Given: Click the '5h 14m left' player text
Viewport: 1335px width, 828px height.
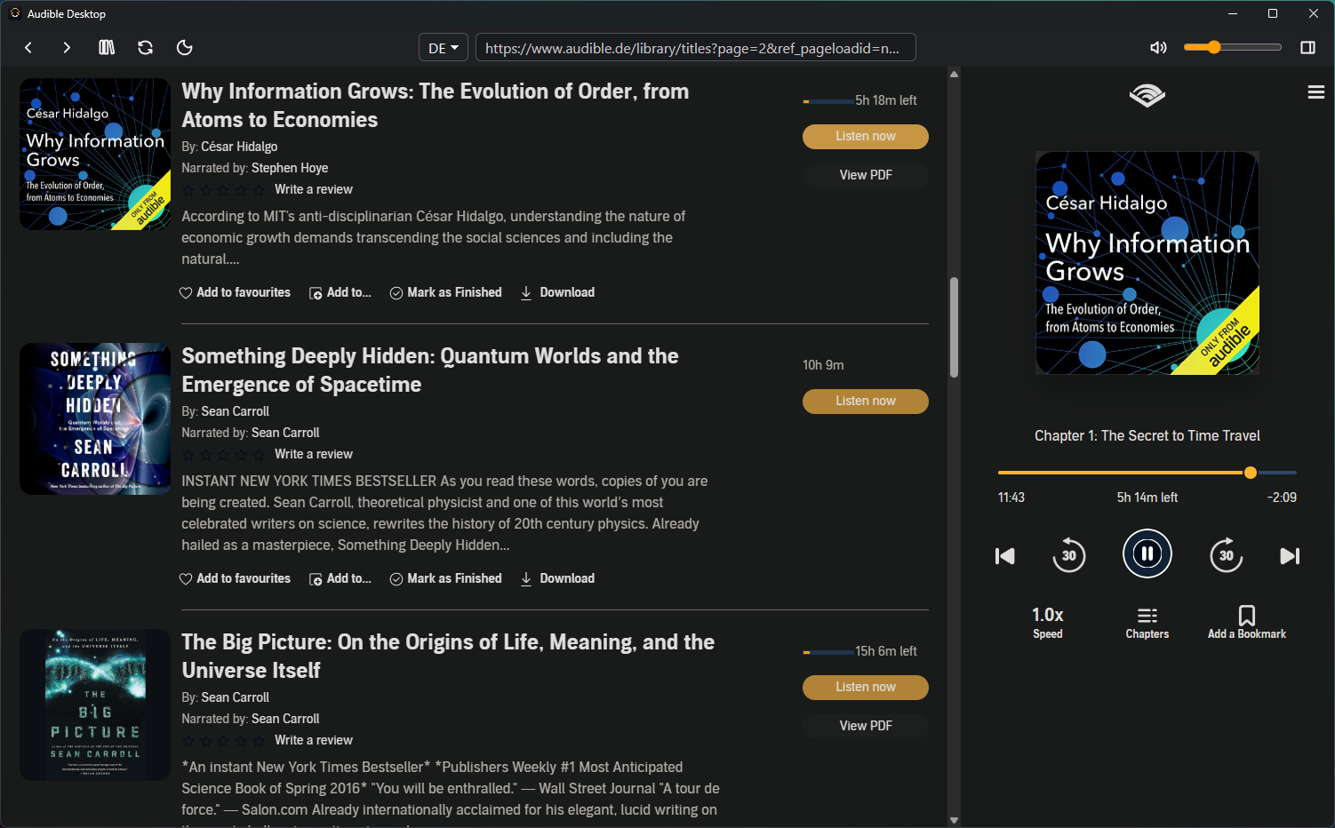Looking at the screenshot, I should (x=1147, y=498).
